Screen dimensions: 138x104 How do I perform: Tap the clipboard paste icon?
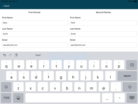pos(16,55)
